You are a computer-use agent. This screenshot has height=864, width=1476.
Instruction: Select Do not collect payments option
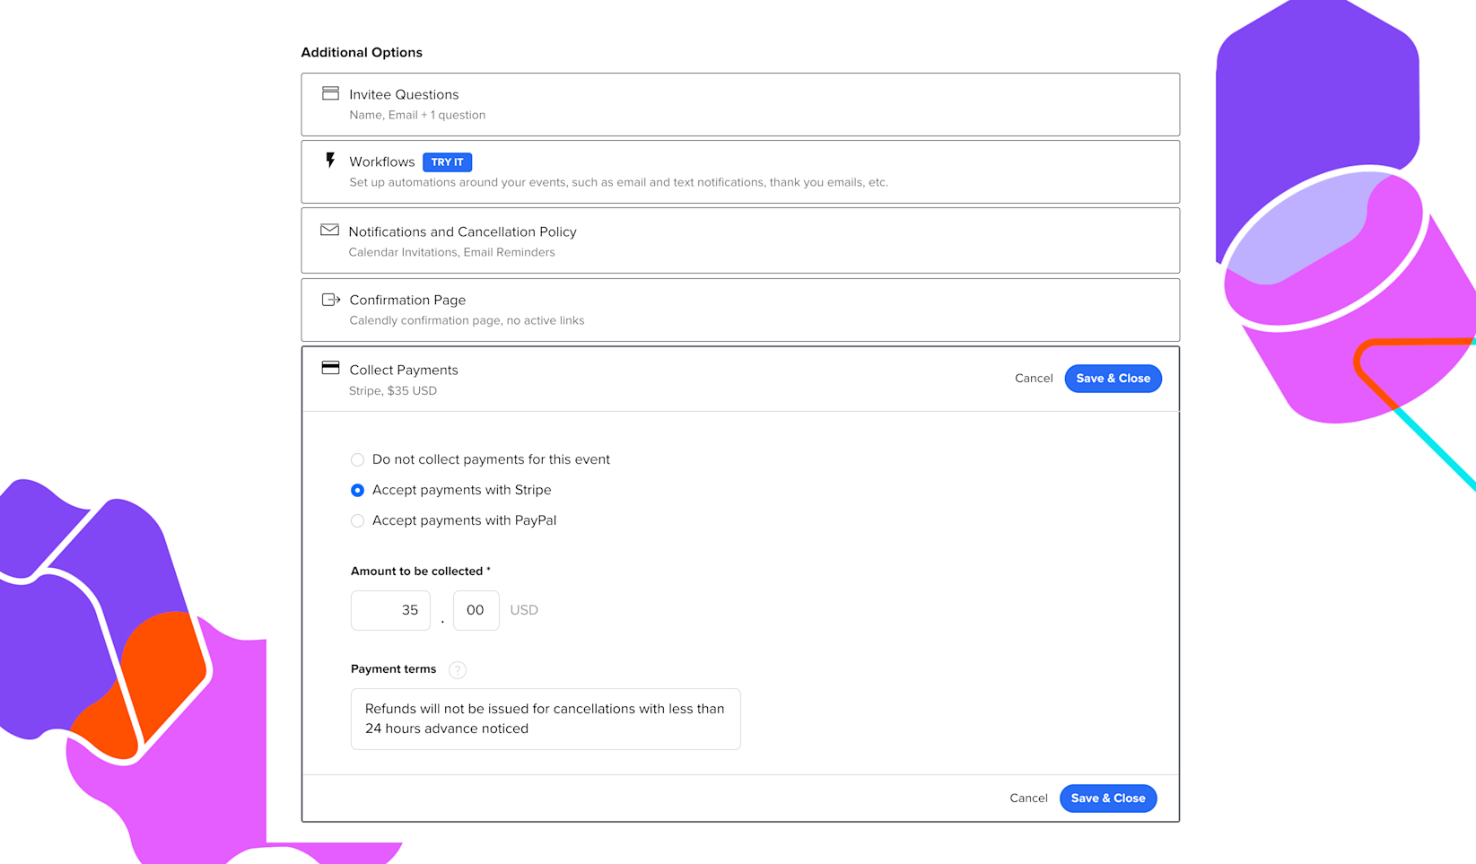pyautogui.click(x=357, y=459)
